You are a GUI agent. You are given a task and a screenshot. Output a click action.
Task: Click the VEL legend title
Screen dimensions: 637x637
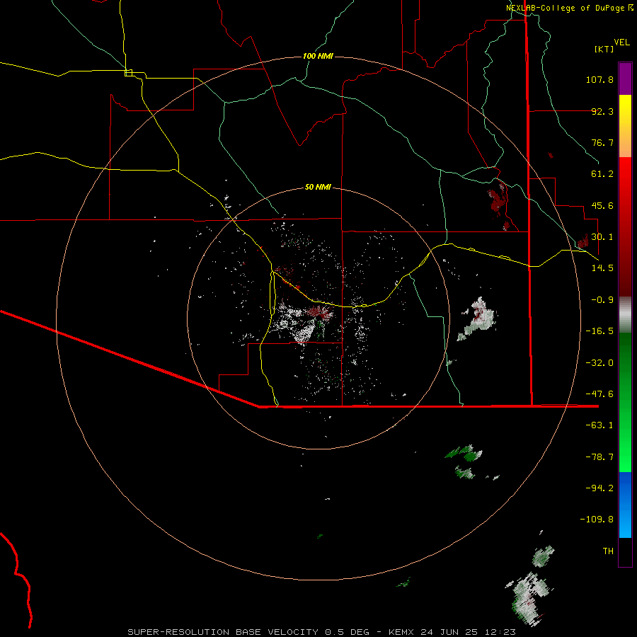click(621, 42)
